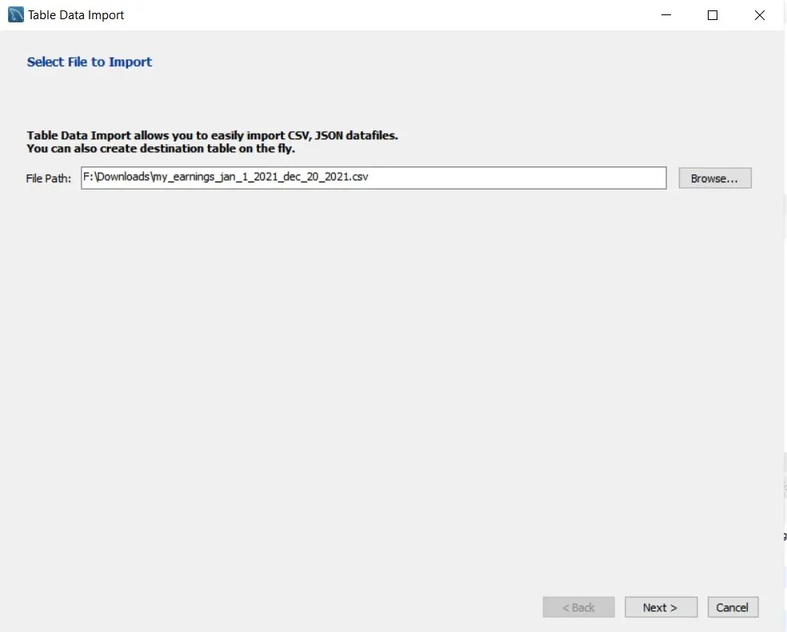Click the MySQL Workbench dolphin icon in title bar

tap(14, 14)
